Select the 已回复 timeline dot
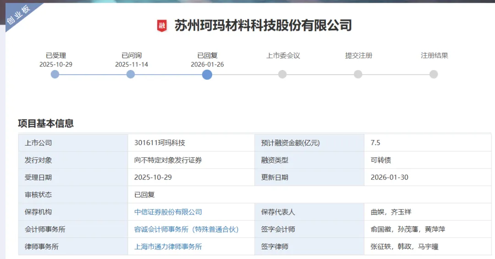 click(x=207, y=75)
